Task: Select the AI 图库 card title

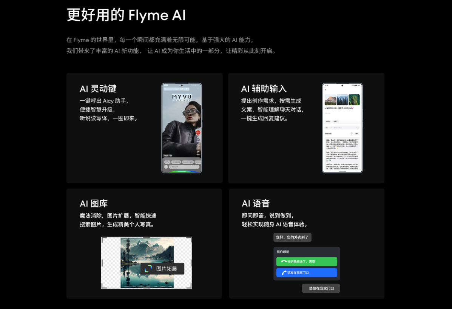Action: [x=94, y=204]
